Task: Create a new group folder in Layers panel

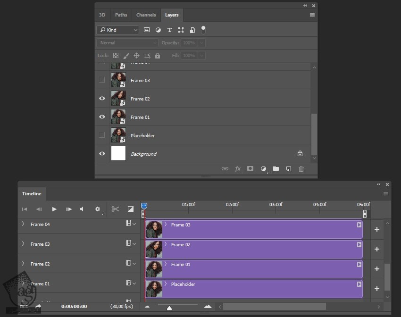Action: tap(276, 168)
